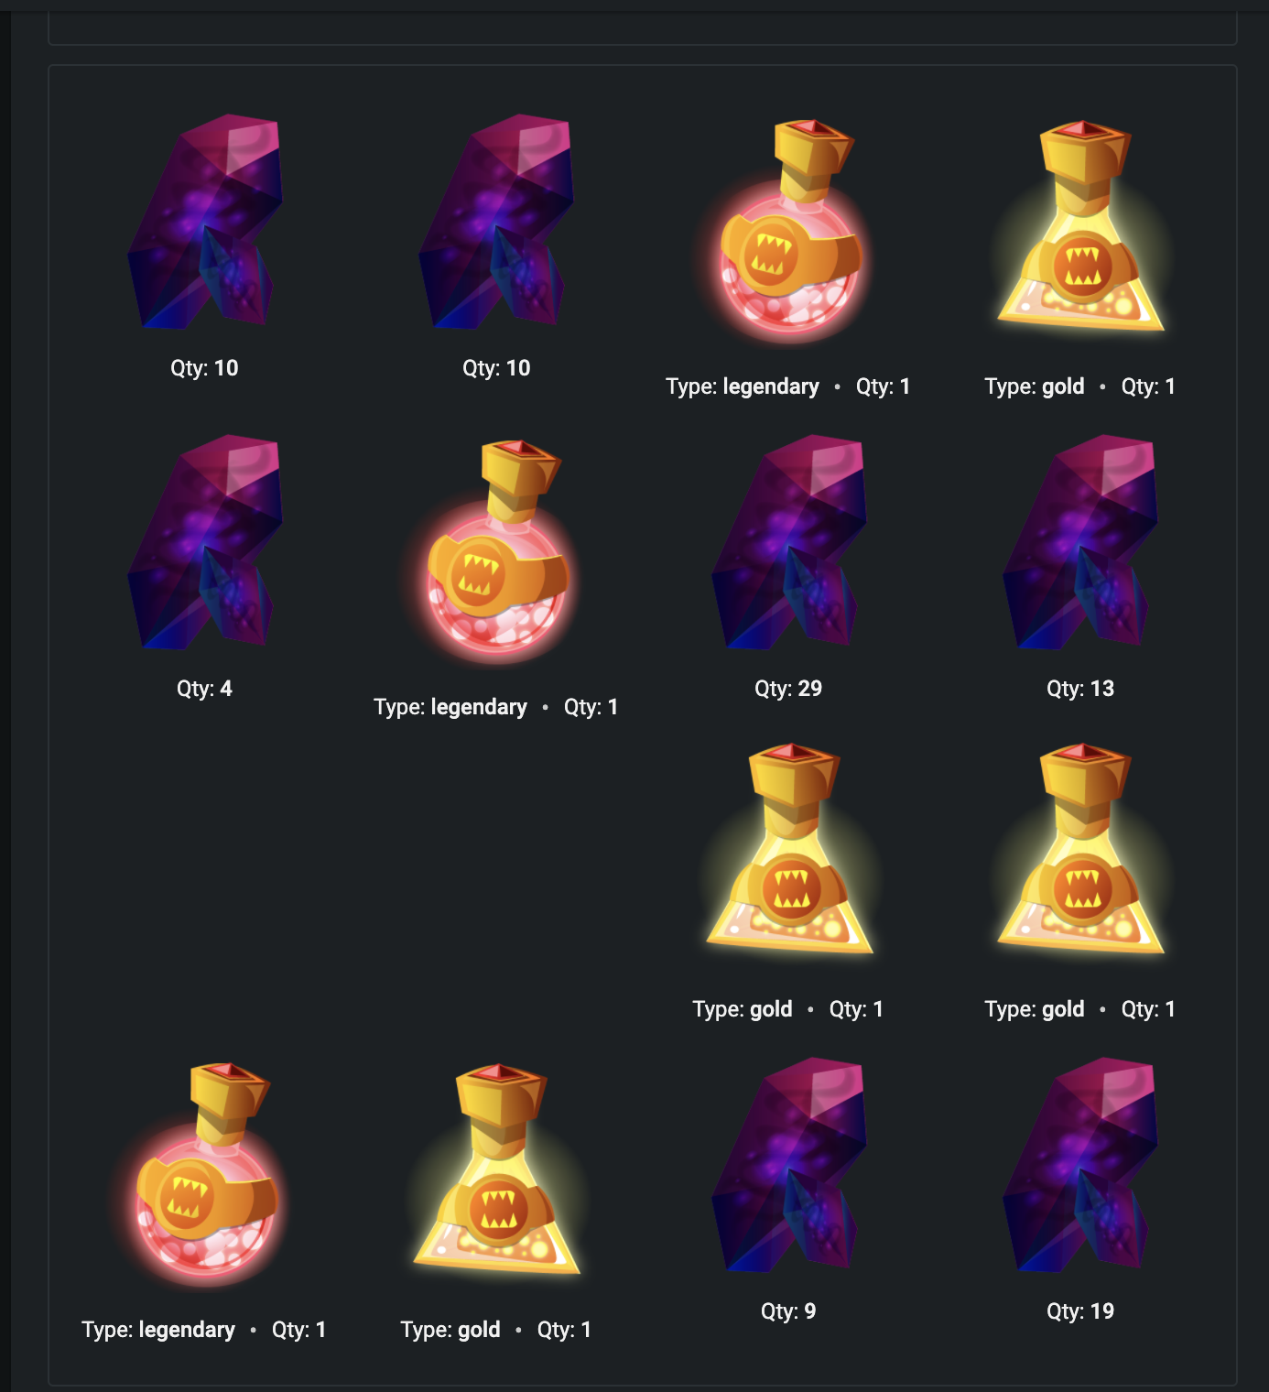Click the "Qty: 29" label

(x=788, y=689)
